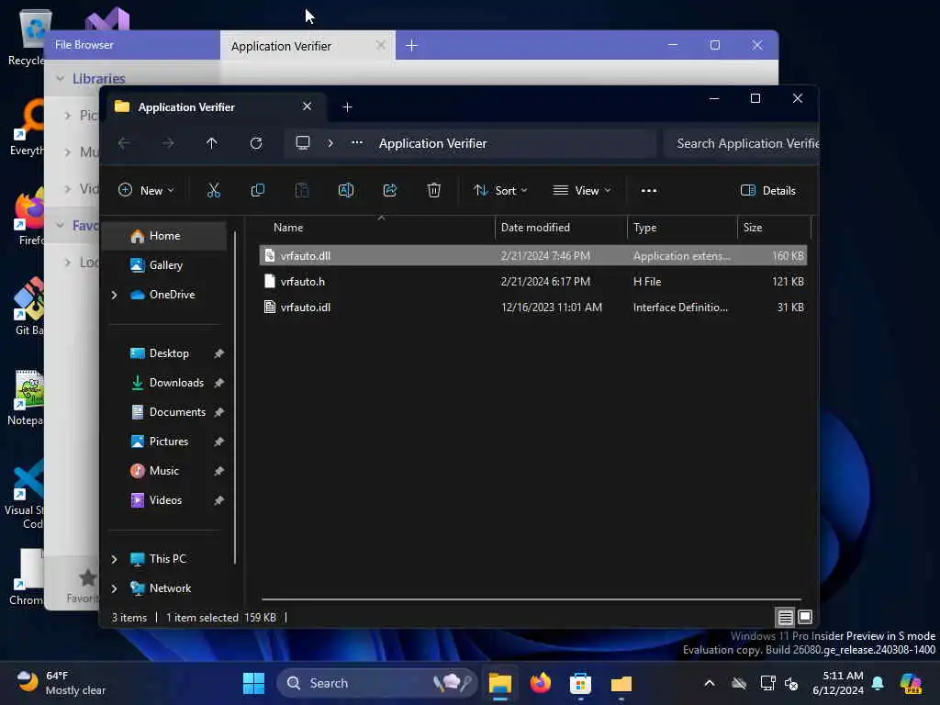Add a new tab in File Explorer

[x=347, y=107]
